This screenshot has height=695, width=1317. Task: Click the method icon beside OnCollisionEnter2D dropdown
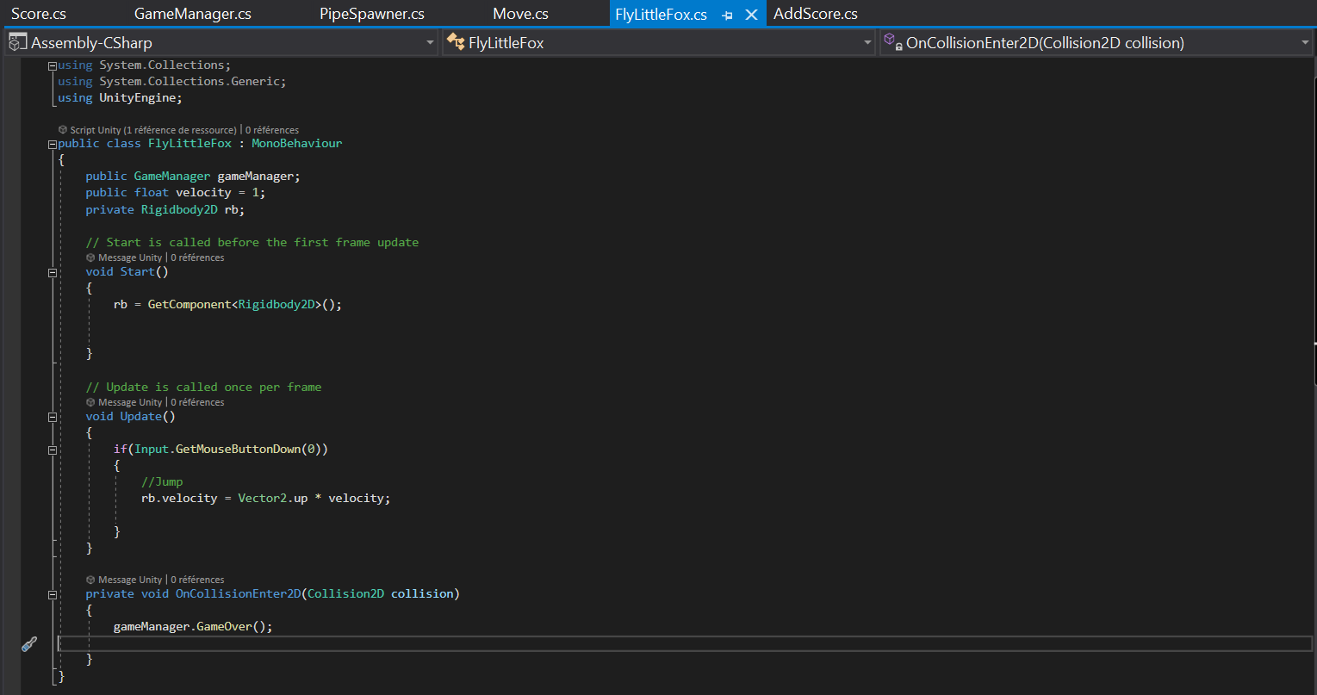[893, 41]
